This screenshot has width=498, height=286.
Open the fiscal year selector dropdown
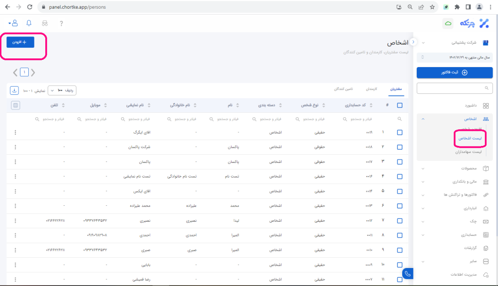[x=455, y=57]
